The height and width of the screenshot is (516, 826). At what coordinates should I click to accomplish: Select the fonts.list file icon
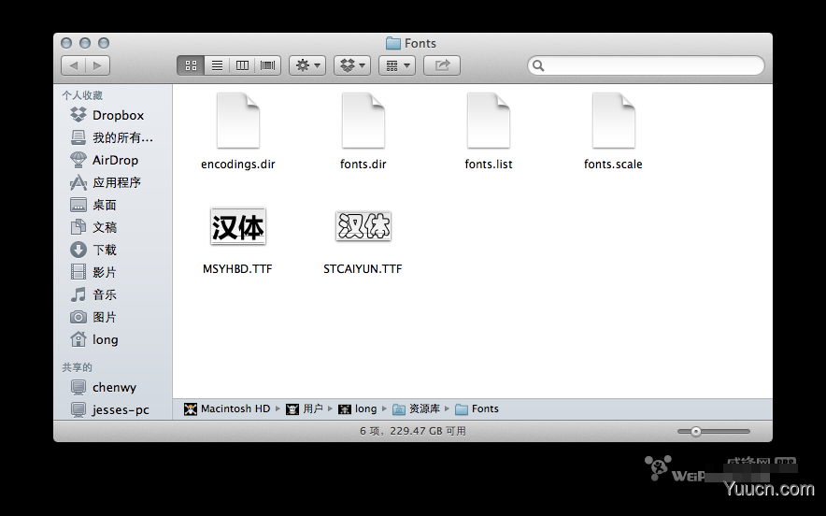489,121
